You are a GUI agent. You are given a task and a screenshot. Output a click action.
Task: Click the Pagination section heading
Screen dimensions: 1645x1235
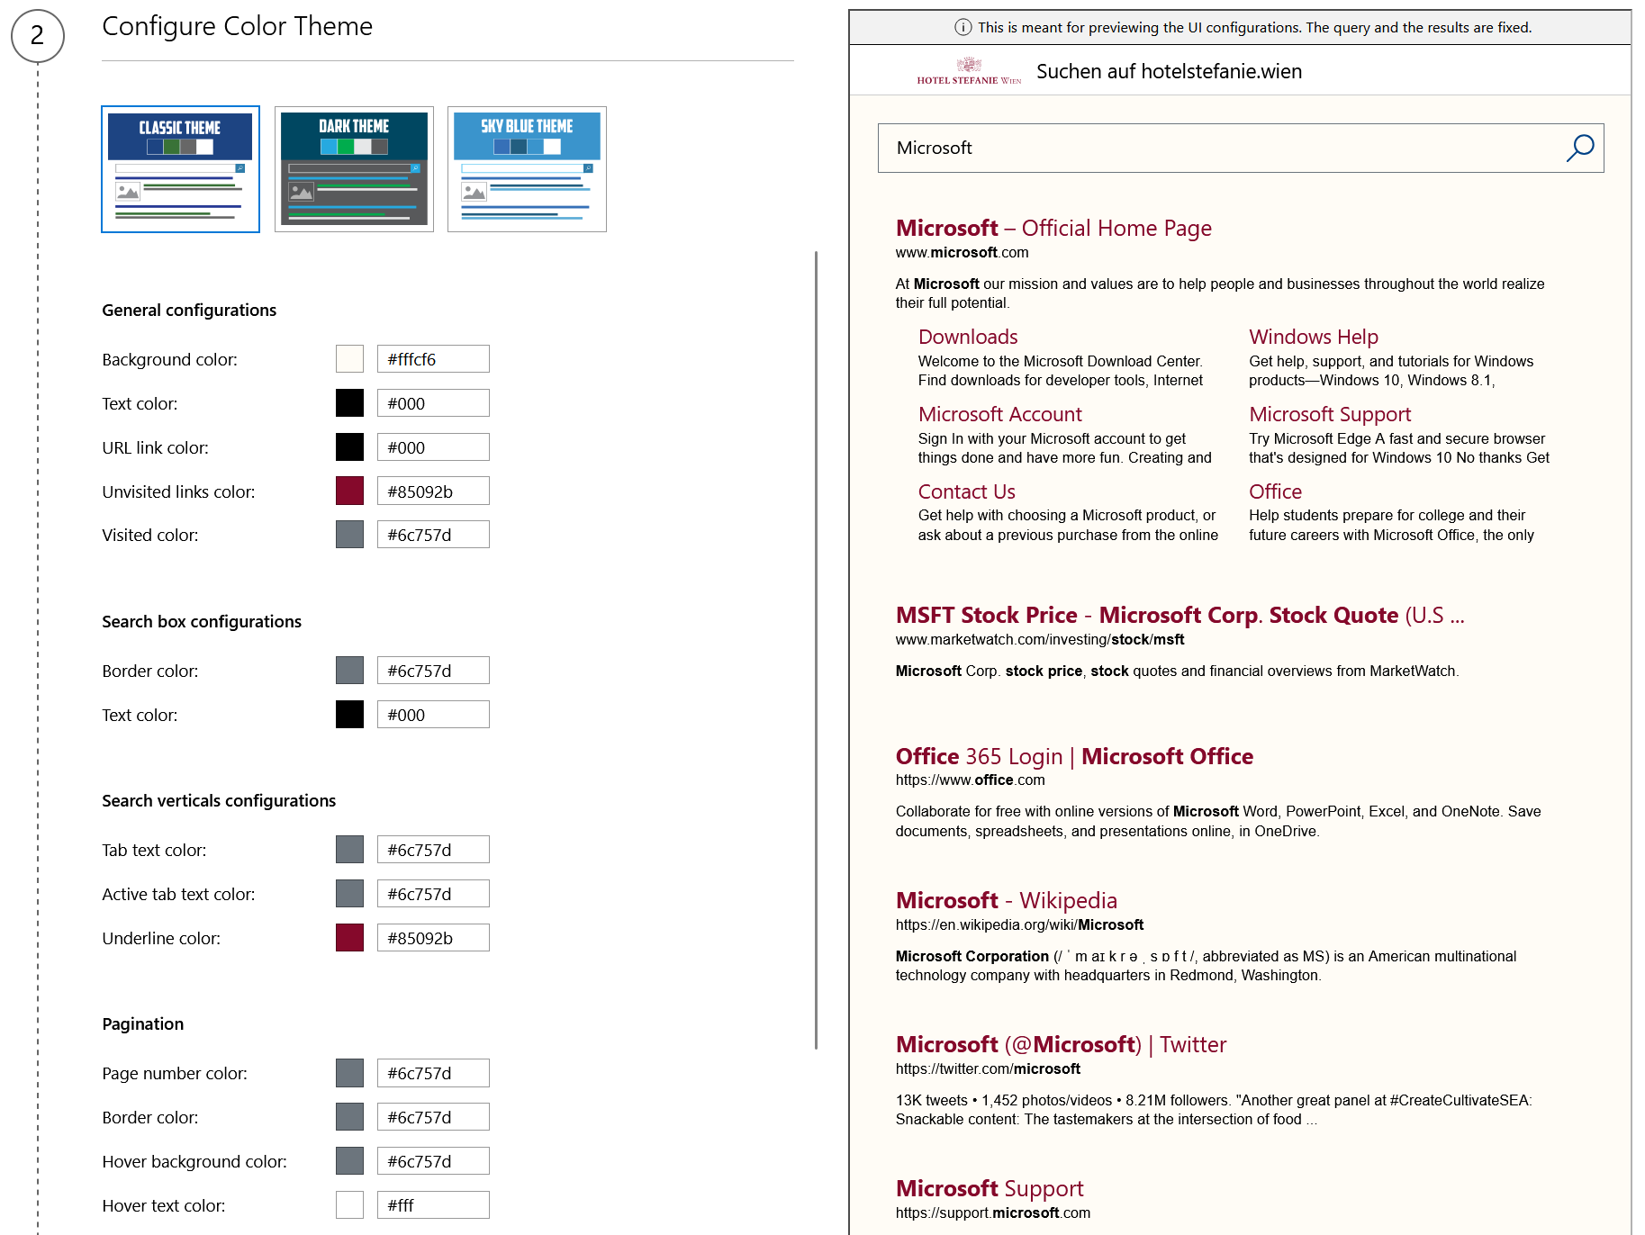tap(142, 1024)
